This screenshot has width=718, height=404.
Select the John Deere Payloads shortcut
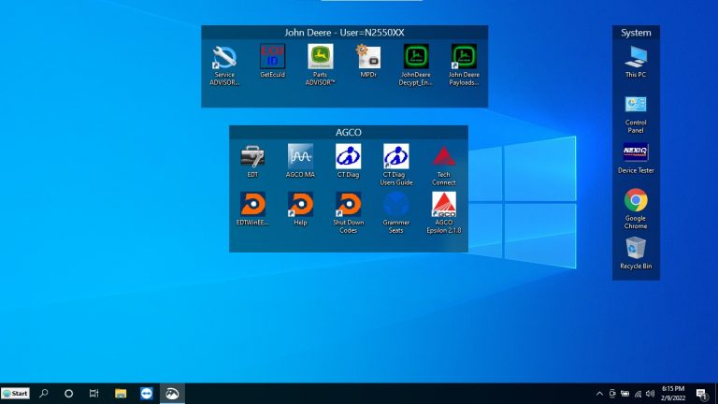tap(464, 58)
